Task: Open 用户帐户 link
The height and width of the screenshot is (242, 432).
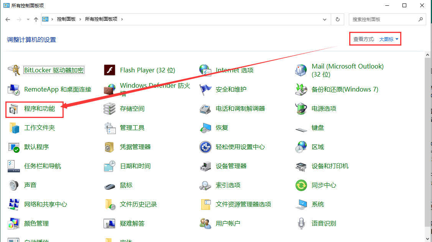Action: (x=228, y=223)
